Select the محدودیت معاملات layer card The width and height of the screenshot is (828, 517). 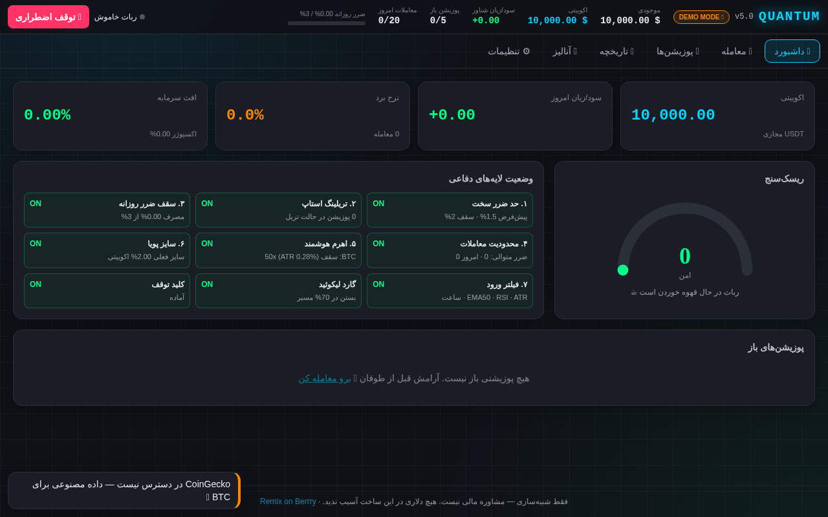pyautogui.click(x=450, y=250)
